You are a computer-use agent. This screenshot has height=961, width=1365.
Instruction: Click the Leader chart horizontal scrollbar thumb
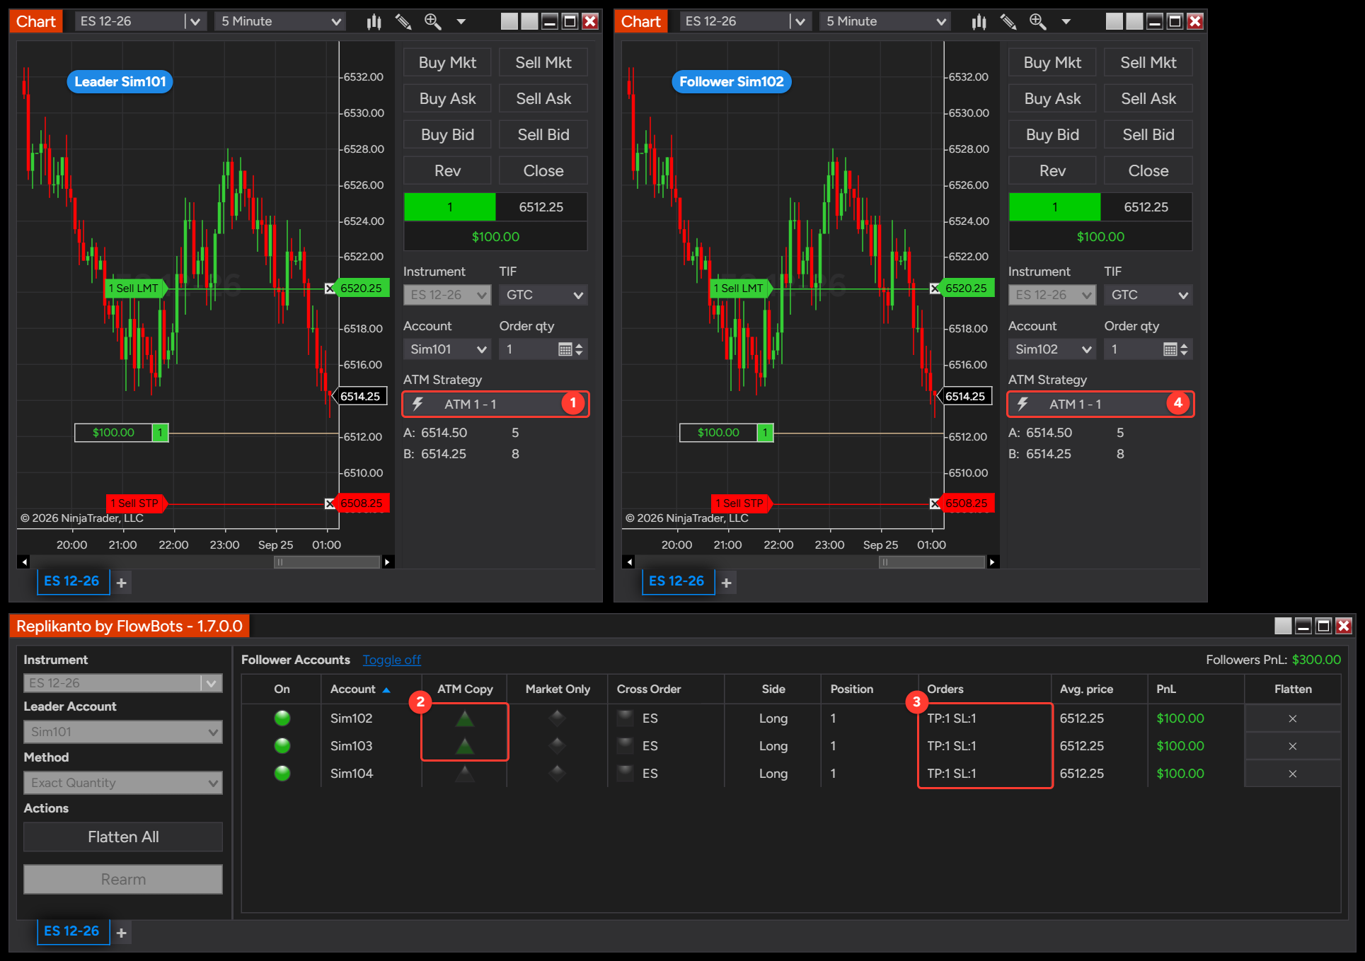327,562
